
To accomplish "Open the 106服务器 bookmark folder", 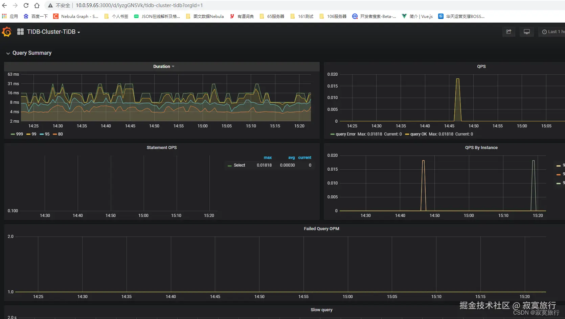I will [333, 16].
